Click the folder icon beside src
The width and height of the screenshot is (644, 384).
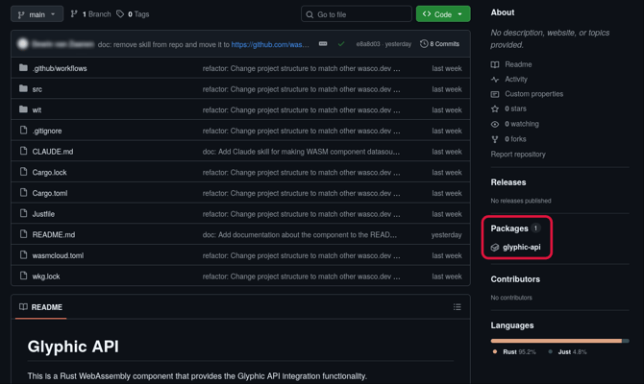[x=24, y=89]
